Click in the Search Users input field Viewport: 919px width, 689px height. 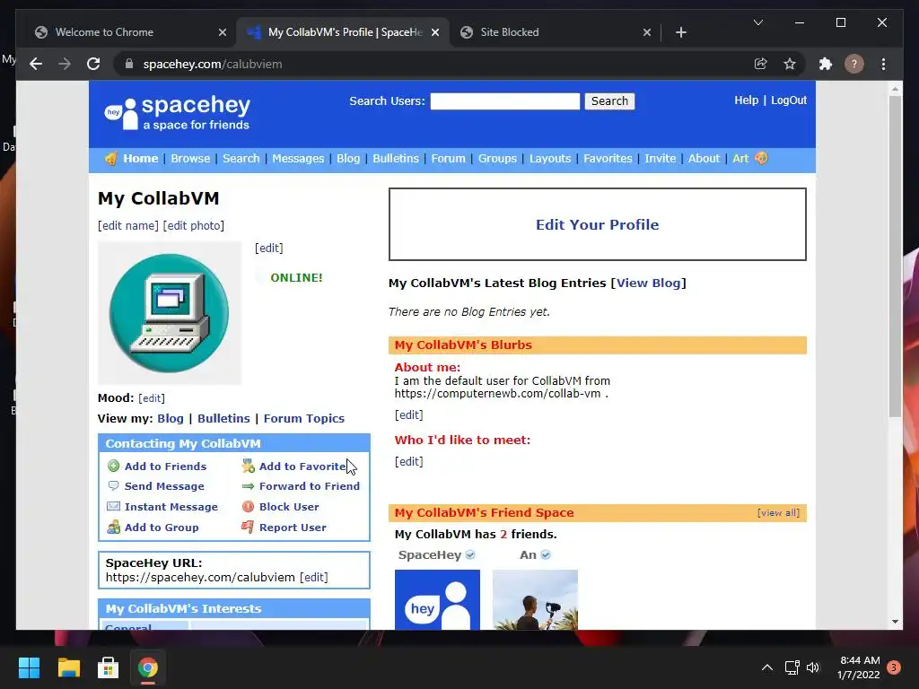coord(504,101)
